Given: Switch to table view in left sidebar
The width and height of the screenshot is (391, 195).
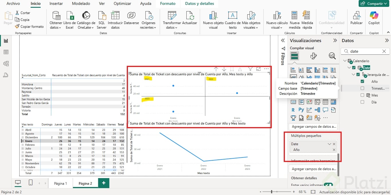Looking at the screenshot, I should point(6,52).
